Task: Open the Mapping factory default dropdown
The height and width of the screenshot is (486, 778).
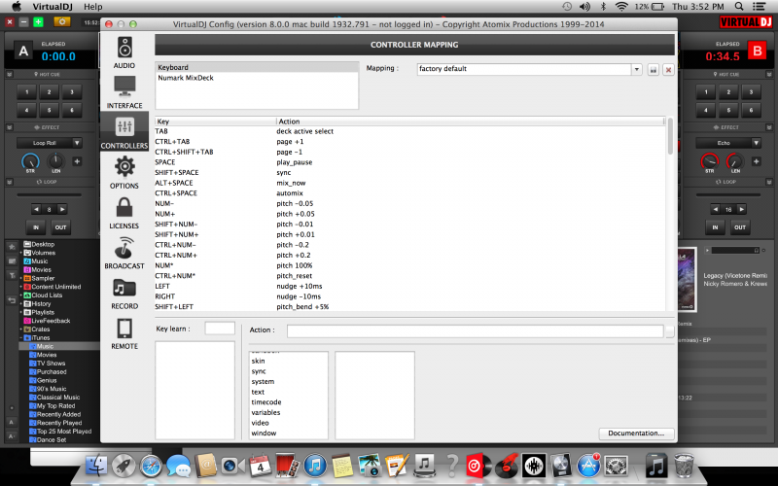Action: (636, 70)
